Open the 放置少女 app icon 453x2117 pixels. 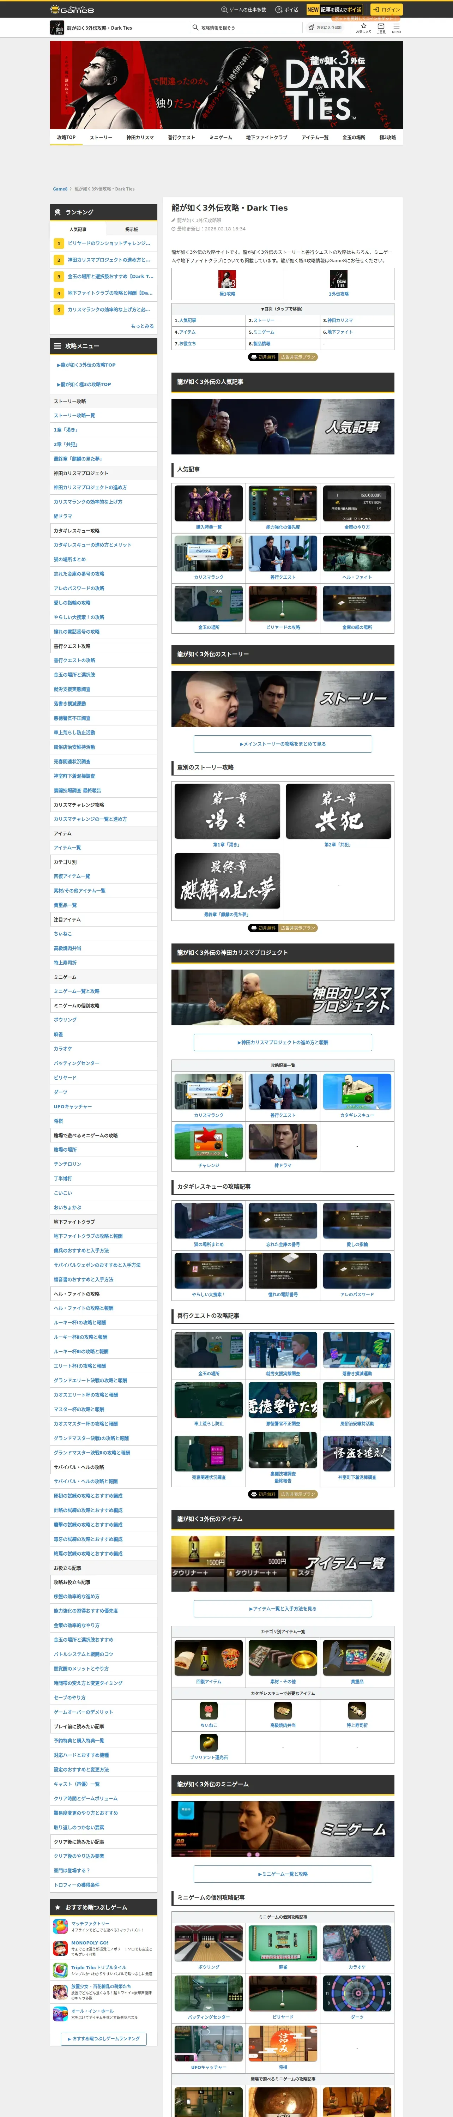60,1992
